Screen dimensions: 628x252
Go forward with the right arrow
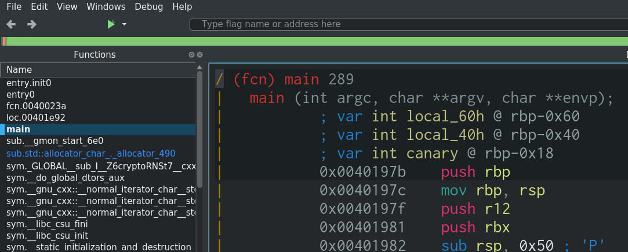tap(32, 24)
